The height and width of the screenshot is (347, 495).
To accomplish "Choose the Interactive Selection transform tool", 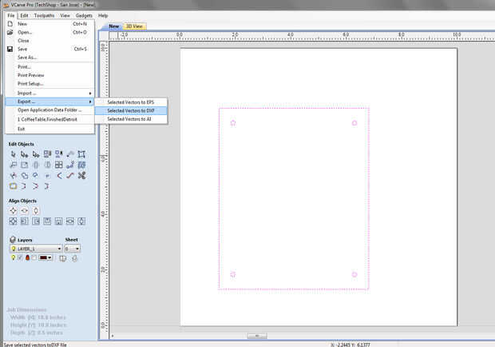I will 36,154.
